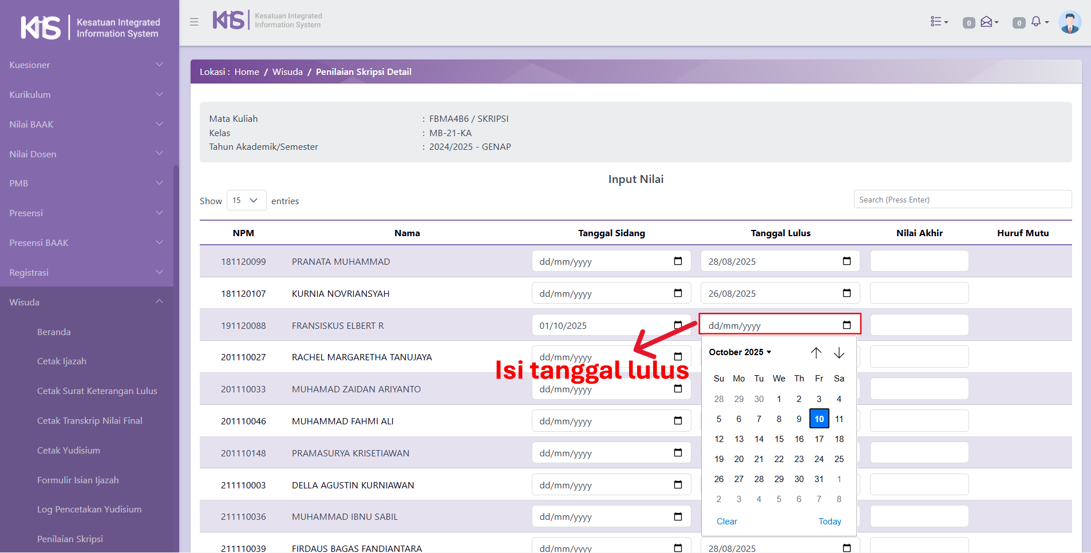Viewport: 1091px width, 553px height.
Task: Open the task list icon in header
Action: (939, 22)
